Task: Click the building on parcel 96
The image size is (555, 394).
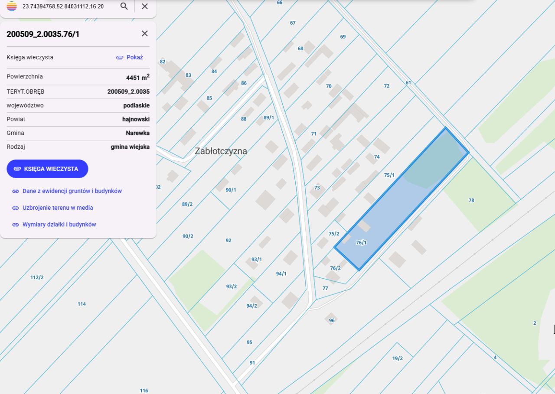Action: (x=331, y=317)
